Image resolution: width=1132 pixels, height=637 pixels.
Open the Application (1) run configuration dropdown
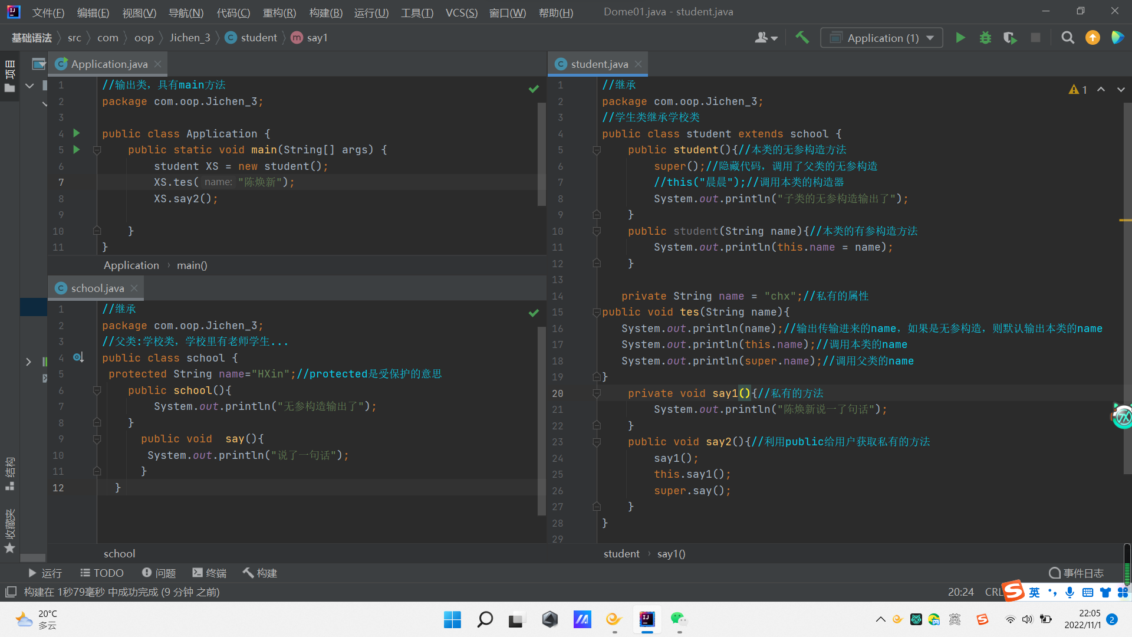[881, 38]
